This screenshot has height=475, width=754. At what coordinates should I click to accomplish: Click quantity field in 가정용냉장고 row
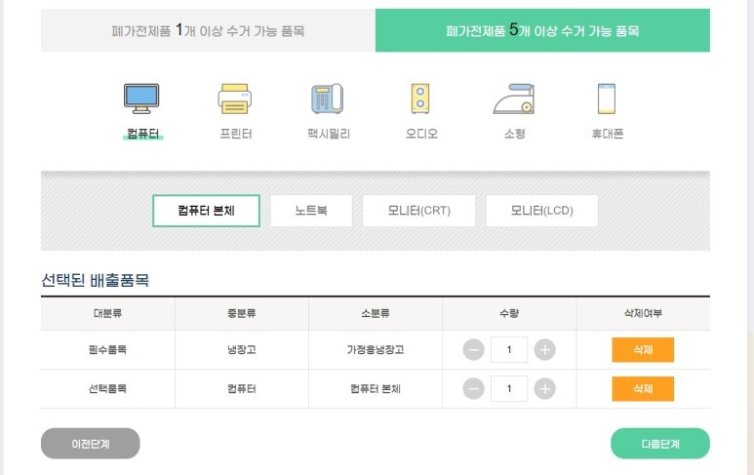(509, 349)
